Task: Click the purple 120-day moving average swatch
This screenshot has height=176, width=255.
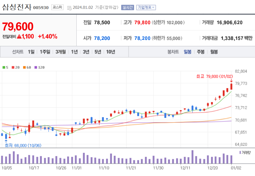Action: (x=36, y=67)
